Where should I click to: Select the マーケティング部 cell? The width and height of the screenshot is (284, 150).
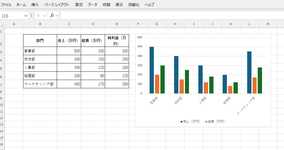point(40,84)
